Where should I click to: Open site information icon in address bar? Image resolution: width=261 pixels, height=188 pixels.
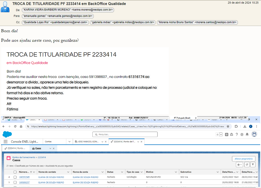click(x=28, y=127)
